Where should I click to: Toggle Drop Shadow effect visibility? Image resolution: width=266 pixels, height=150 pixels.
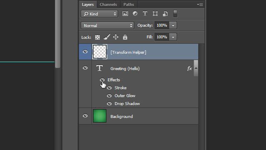(109, 104)
